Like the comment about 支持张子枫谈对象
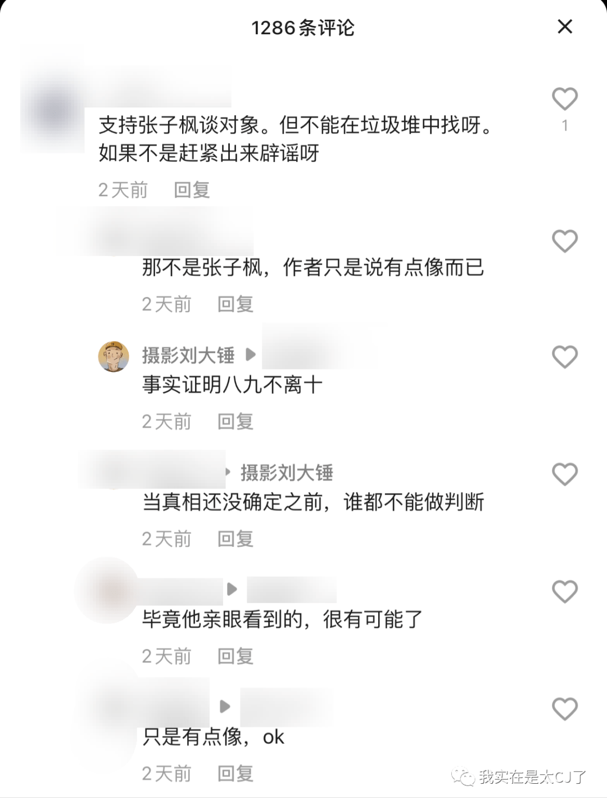This screenshot has width=607, height=804. coord(565,99)
